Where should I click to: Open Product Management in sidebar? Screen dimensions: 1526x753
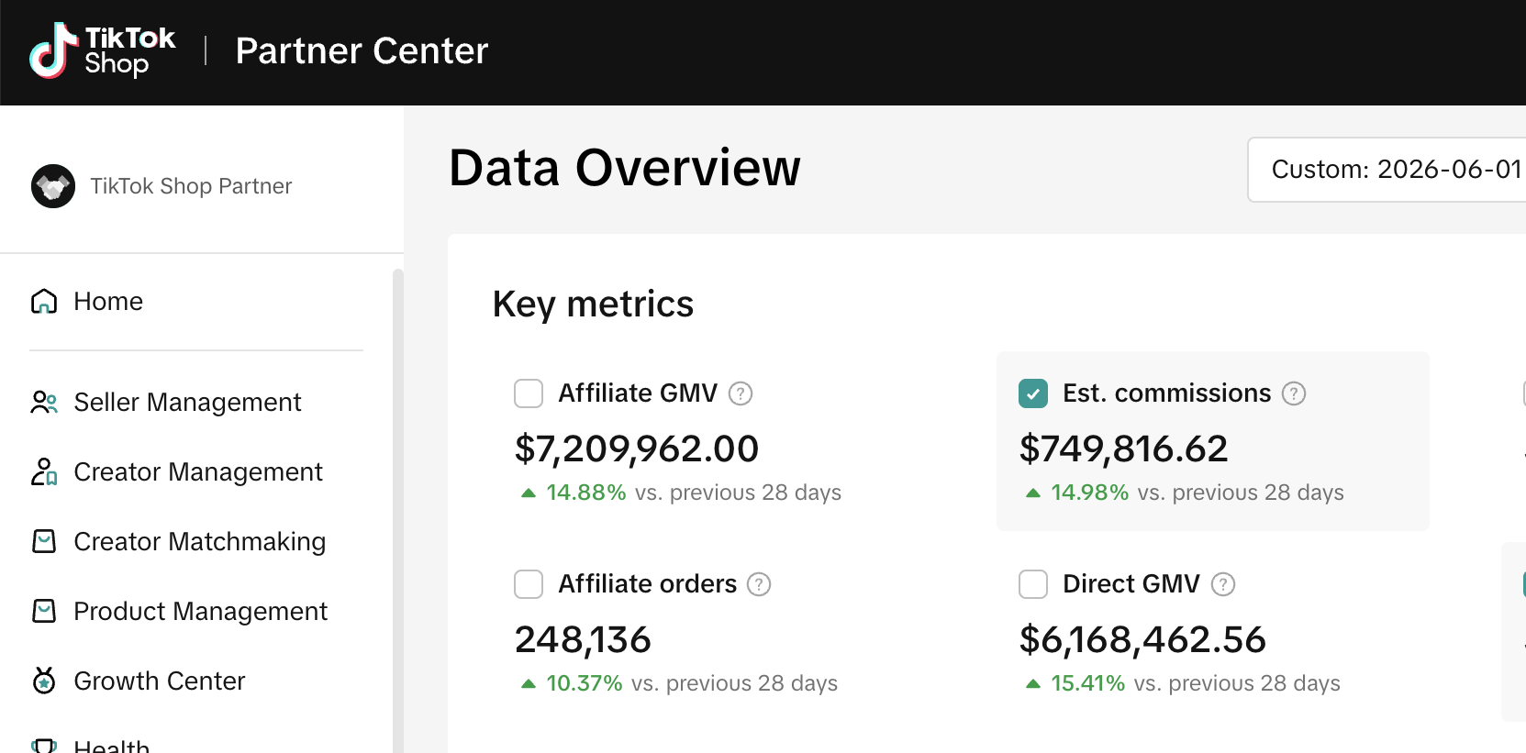point(200,611)
